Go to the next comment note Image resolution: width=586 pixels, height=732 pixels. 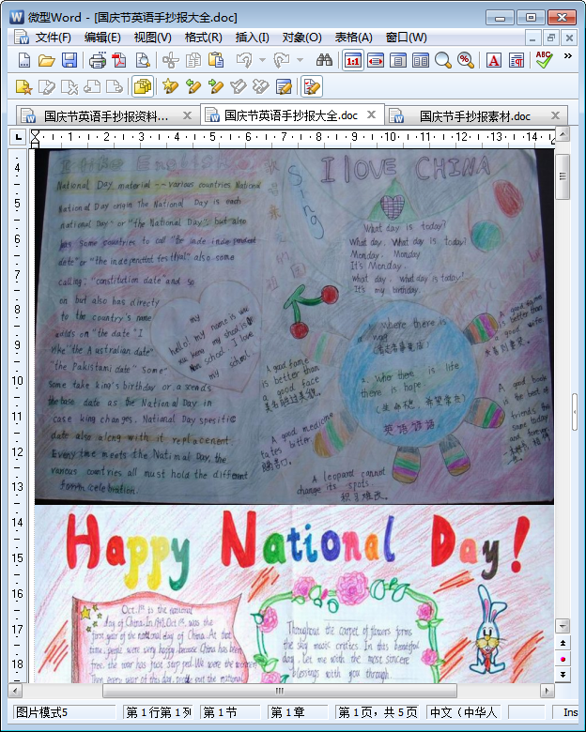click(115, 87)
